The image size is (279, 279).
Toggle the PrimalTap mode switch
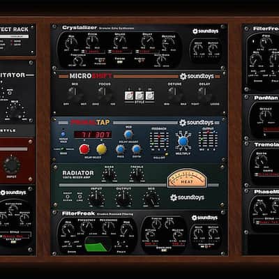point(63,149)
